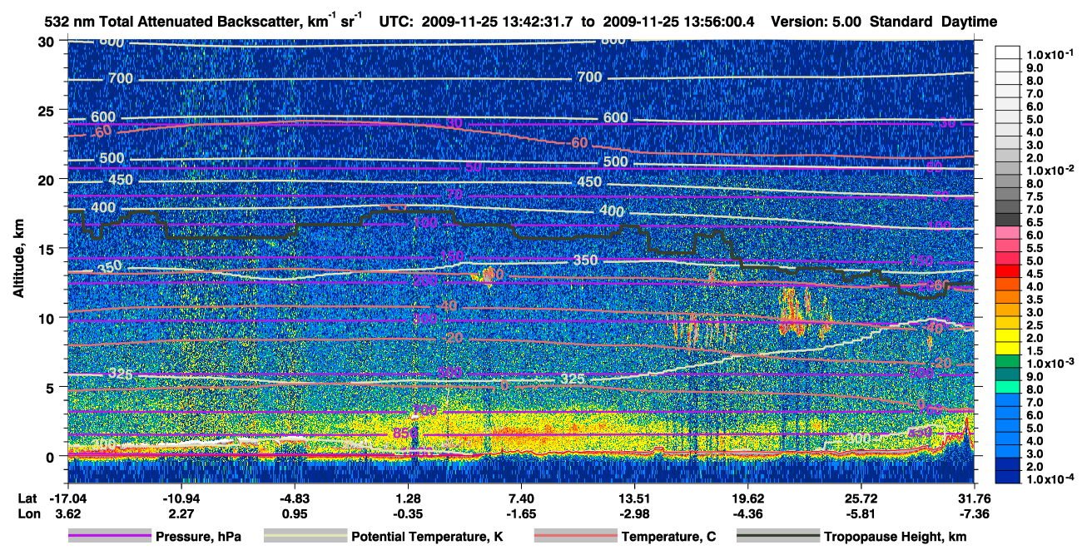Click the 'Version: 5.00 Standard Daytime' text
Screen dimensions: 1082x555
[x=884, y=22]
